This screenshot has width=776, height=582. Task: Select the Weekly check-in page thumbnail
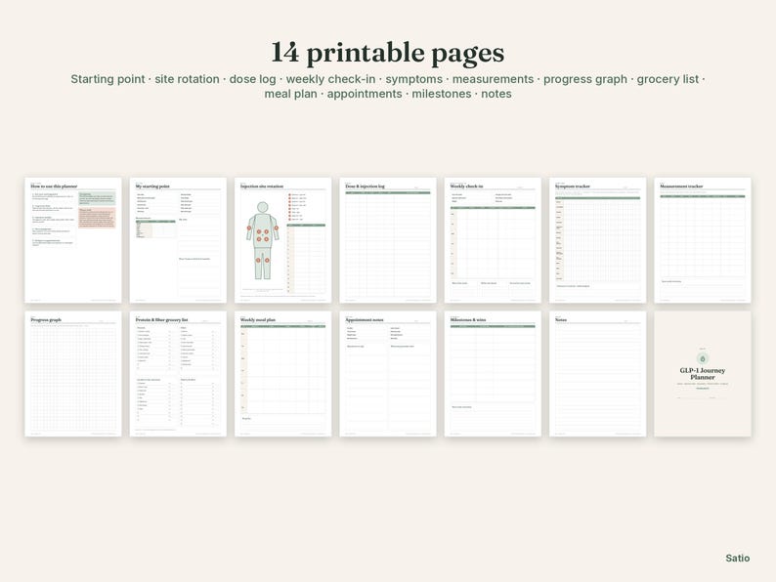pos(493,240)
